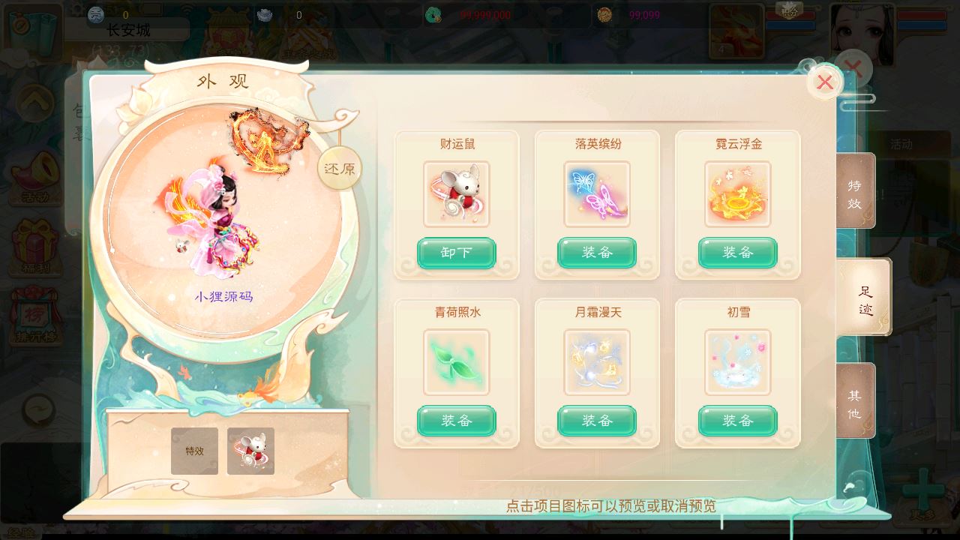
Task: Preview the 月霜漫天 frost effect icon
Action: [x=597, y=362]
